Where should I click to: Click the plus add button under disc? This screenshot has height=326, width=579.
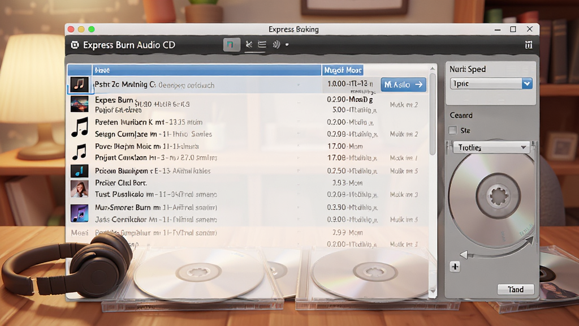point(455,267)
